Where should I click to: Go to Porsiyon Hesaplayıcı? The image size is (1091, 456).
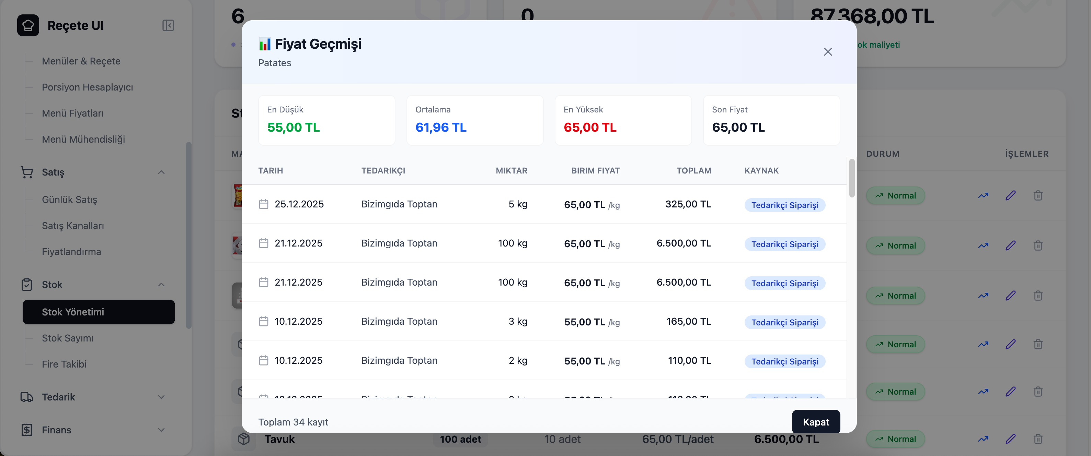(87, 87)
